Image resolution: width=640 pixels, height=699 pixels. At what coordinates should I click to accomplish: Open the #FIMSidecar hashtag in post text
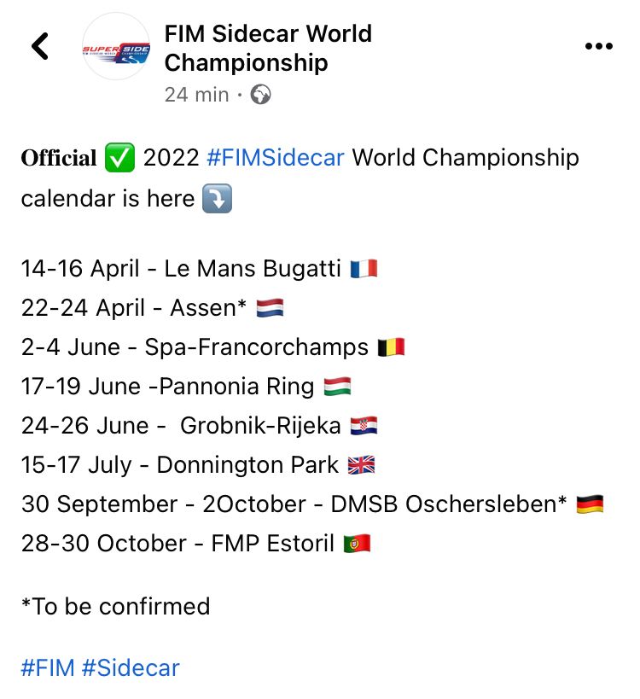tap(276, 157)
